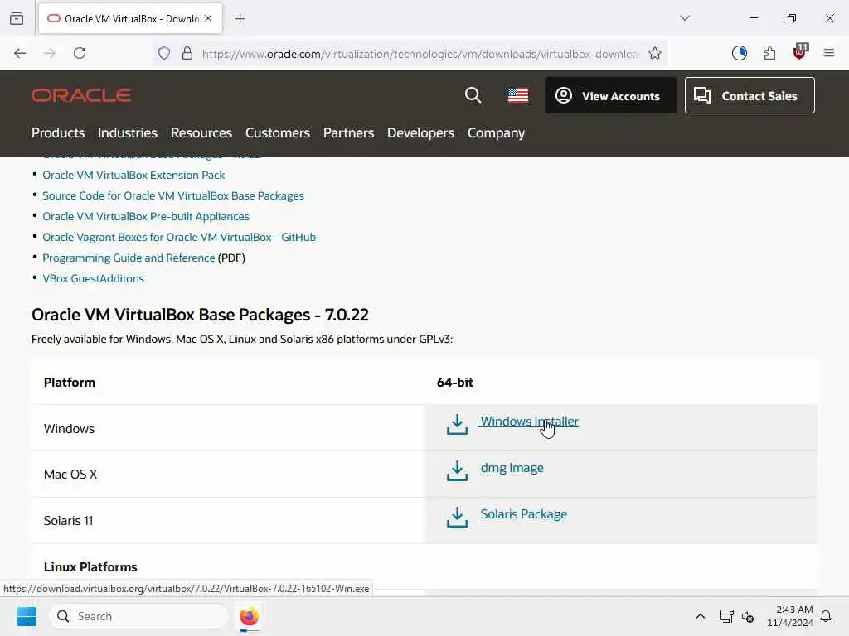Viewport: 849px width, 636px height.
Task: Open Programming Guide and Reference link
Action: tap(129, 258)
